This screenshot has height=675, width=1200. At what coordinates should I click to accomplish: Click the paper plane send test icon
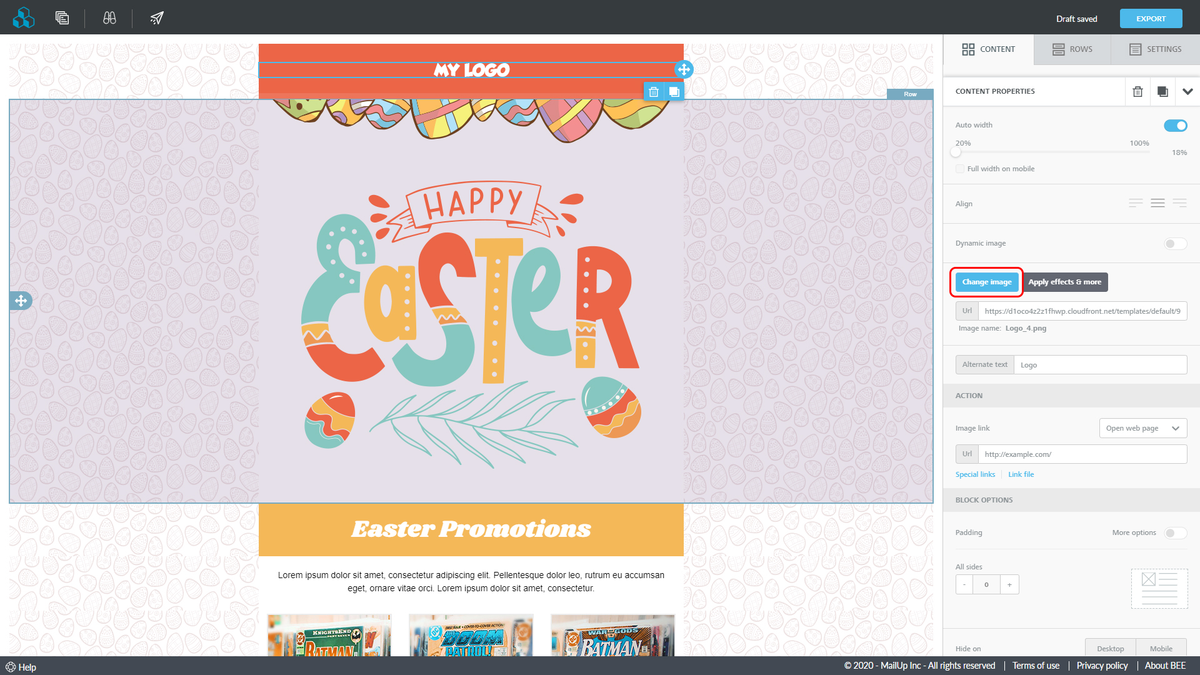[157, 17]
